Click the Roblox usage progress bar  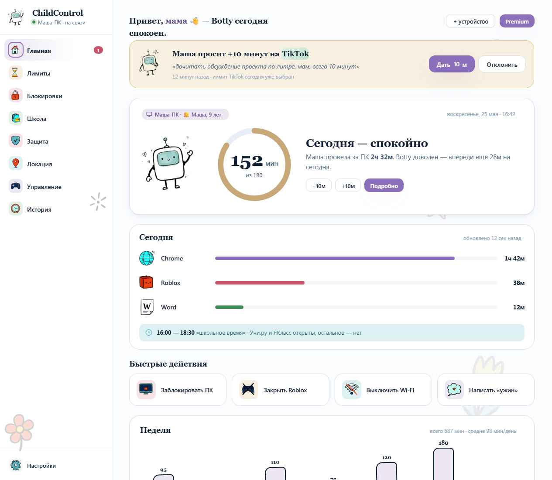click(x=356, y=283)
